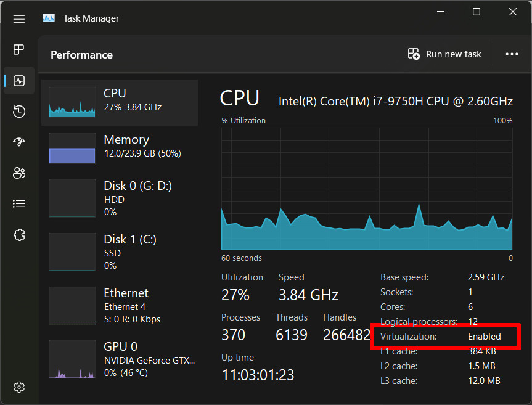Click Run new task button label
This screenshot has height=405, width=532.
click(x=453, y=54)
